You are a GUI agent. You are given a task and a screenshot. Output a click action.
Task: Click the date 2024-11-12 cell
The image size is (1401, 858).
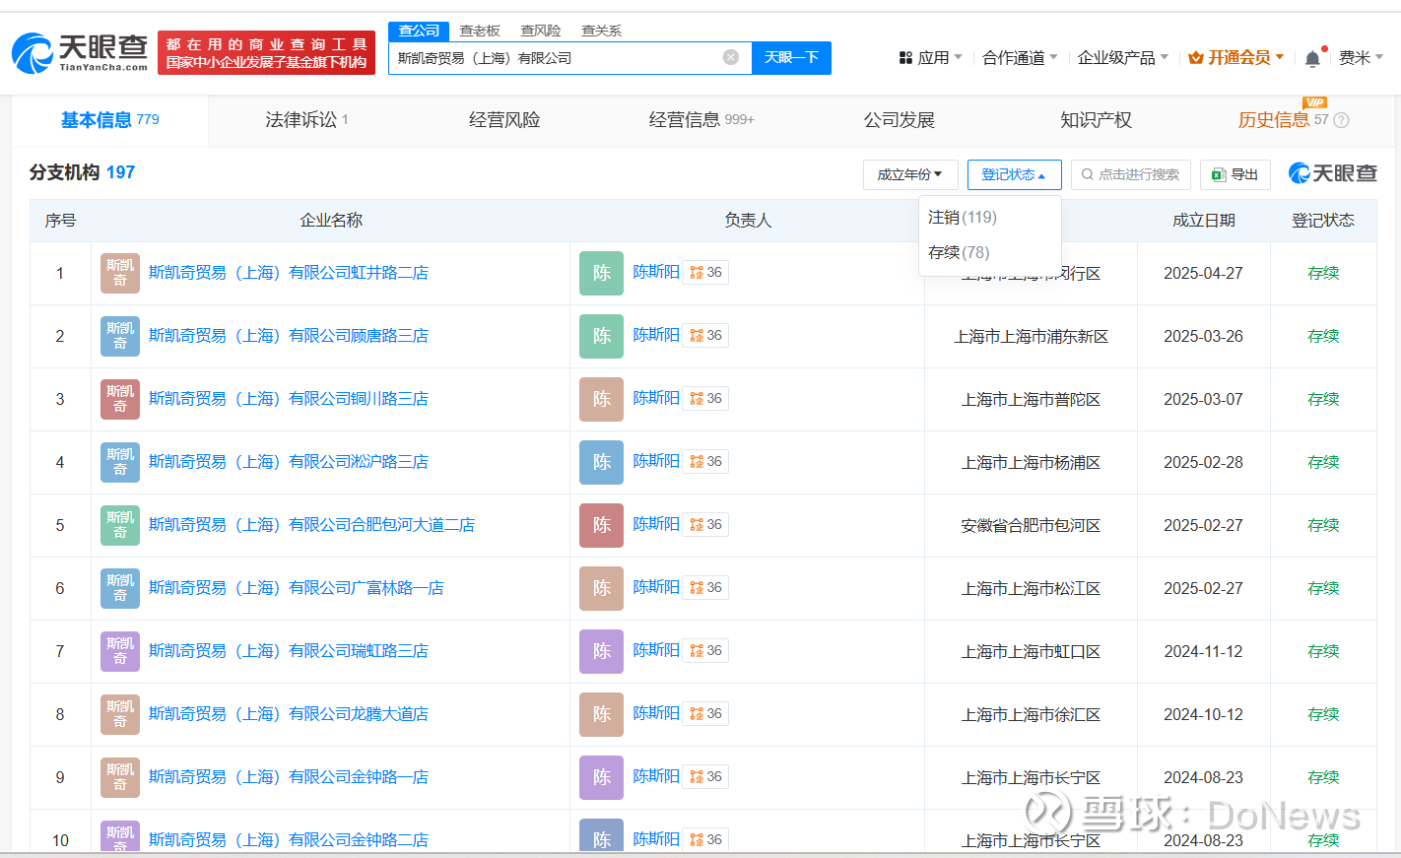pyautogui.click(x=1203, y=651)
